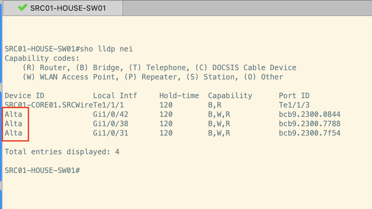This screenshot has width=372, height=209.
Task: Click the Te1/1/3 port ID text
Action: [x=294, y=105]
